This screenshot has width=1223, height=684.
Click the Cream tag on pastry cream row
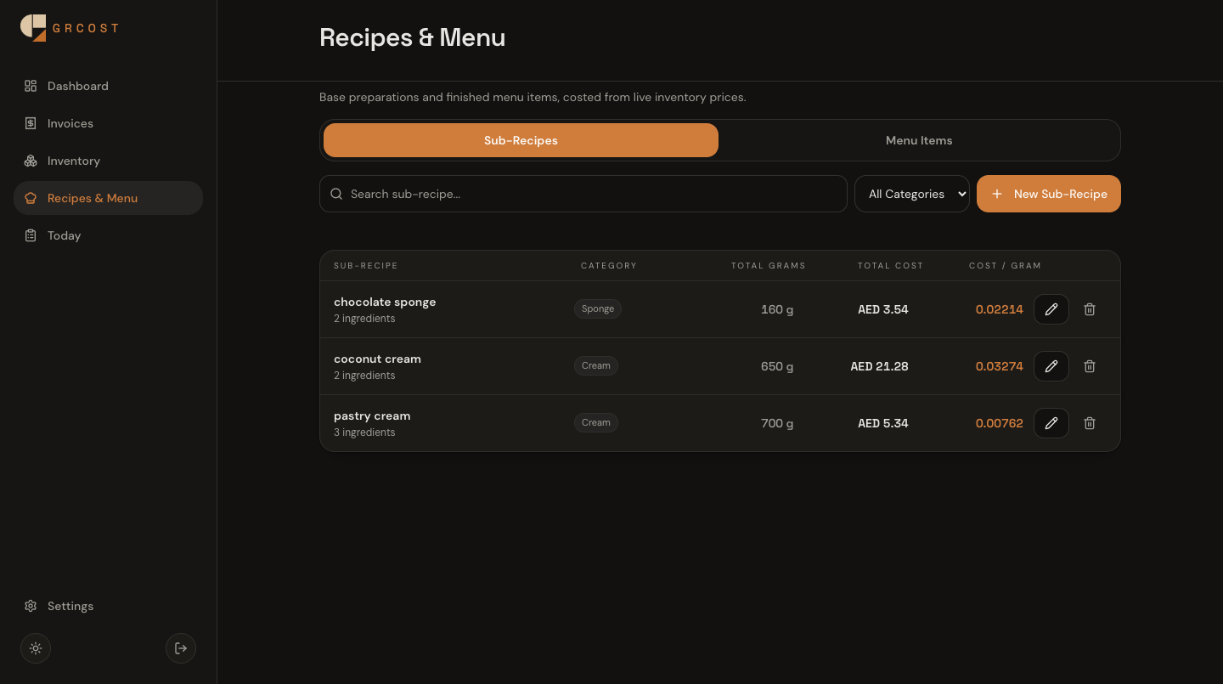tap(596, 422)
